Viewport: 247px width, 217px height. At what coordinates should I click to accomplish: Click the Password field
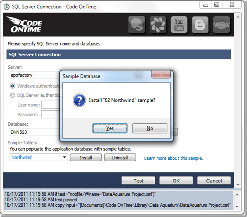tap(50, 114)
